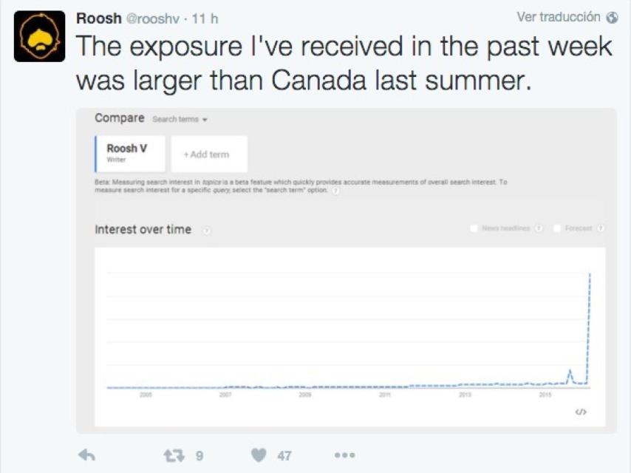This screenshot has height=473, width=631.
Task: Open more options via the ellipsis icon
Action: pyautogui.click(x=343, y=456)
